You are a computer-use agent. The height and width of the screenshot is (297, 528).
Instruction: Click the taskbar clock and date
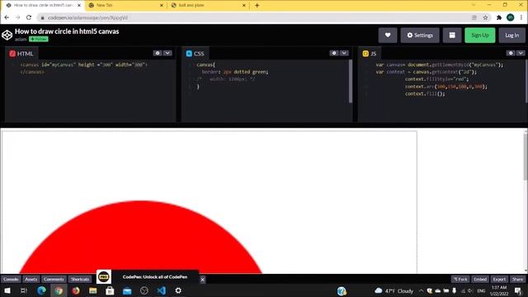[499, 290]
